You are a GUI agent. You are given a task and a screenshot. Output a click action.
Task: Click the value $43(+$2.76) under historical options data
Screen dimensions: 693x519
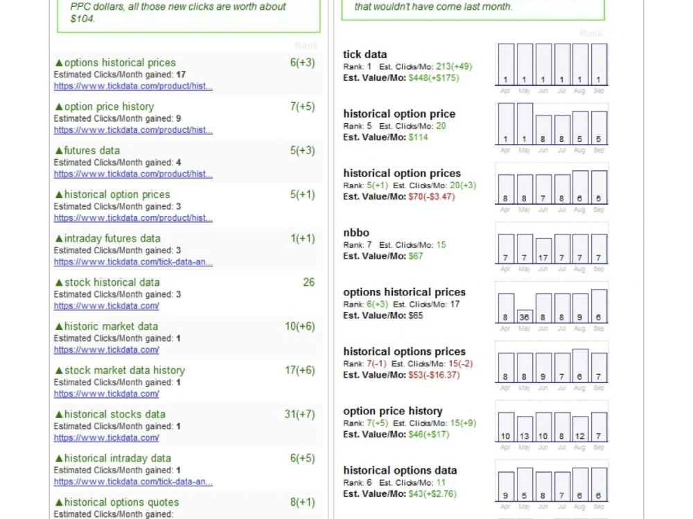point(432,494)
